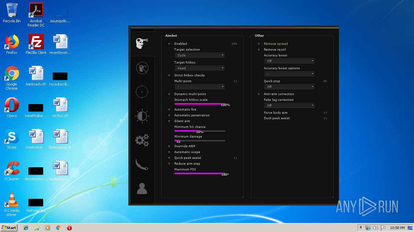This screenshot has width=414, height=232.
Task: Open Internet Explorer from taskbar
Action: point(26,228)
